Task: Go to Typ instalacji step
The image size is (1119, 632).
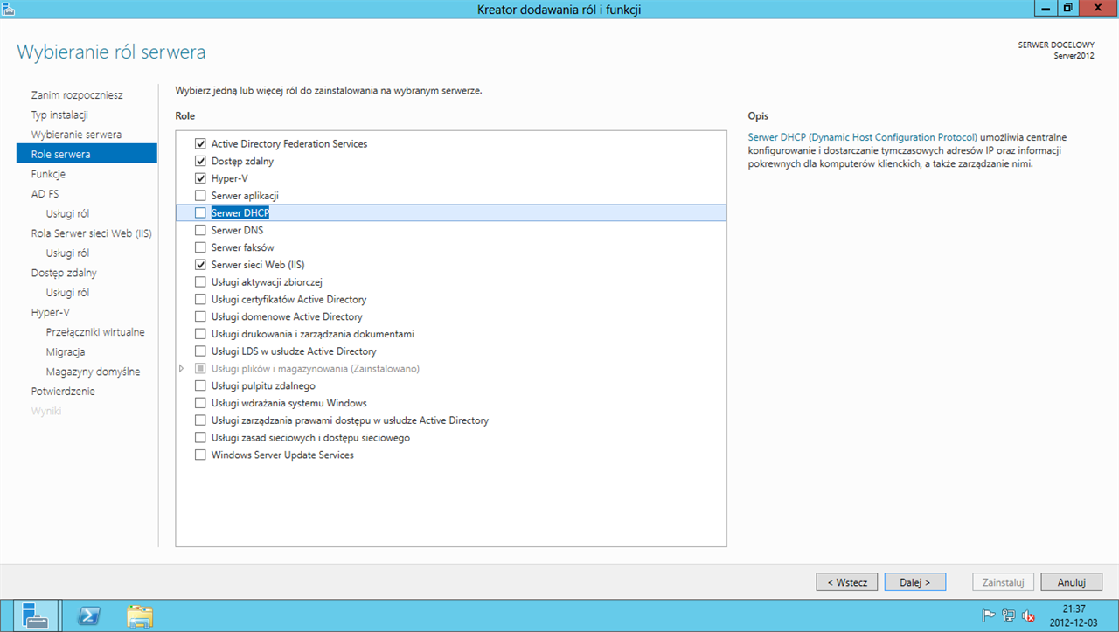Action: point(59,115)
